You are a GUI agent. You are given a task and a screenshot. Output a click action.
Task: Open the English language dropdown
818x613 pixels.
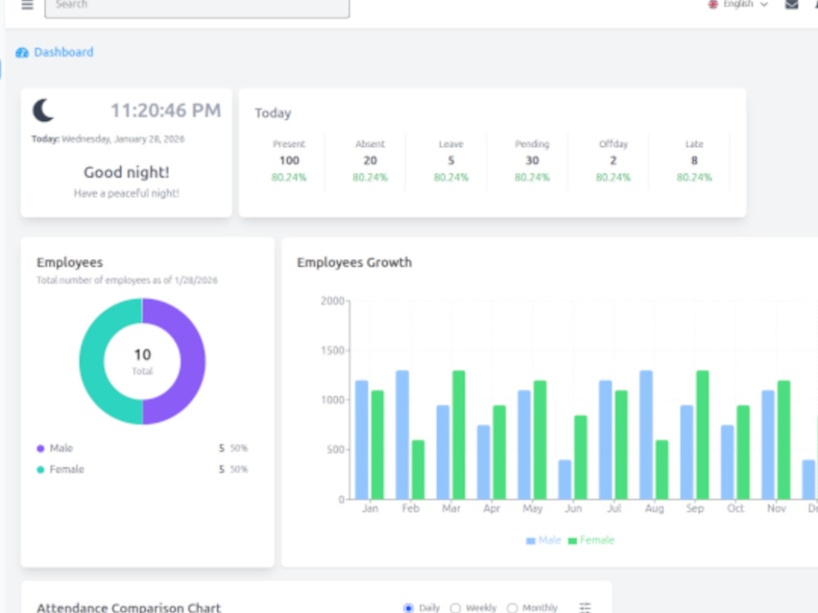[738, 4]
